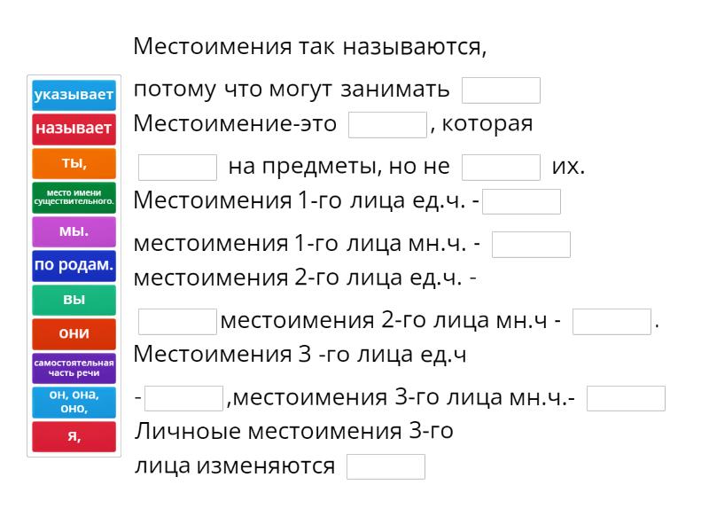The width and height of the screenshot is (709, 532).
Task: Click the orange 'ты,' tile
Action: (x=74, y=163)
